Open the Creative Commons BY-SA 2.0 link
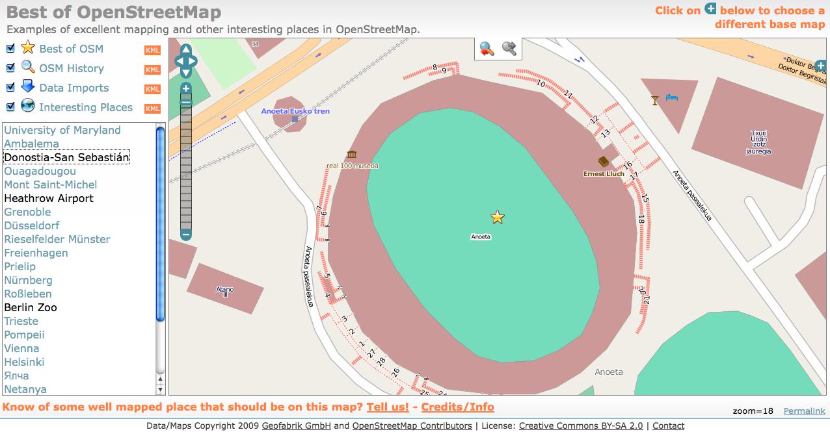The height and width of the screenshot is (432, 830). [x=581, y=426]
